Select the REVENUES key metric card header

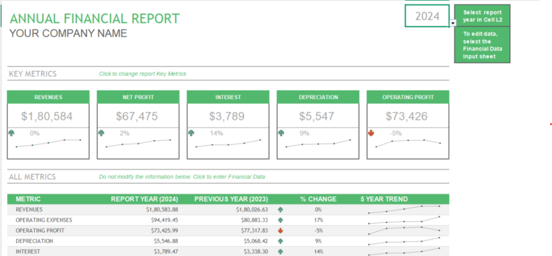(x=48, y=97)
